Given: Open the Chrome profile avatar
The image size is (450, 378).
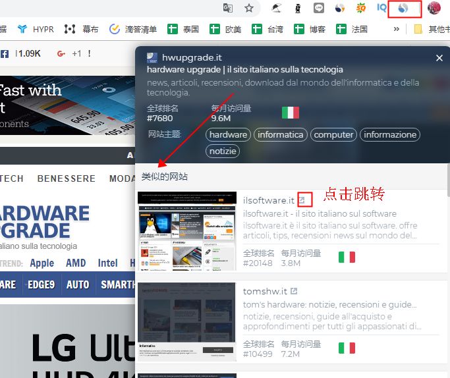Looking at the screenshot, I should (x=434, y=8).
